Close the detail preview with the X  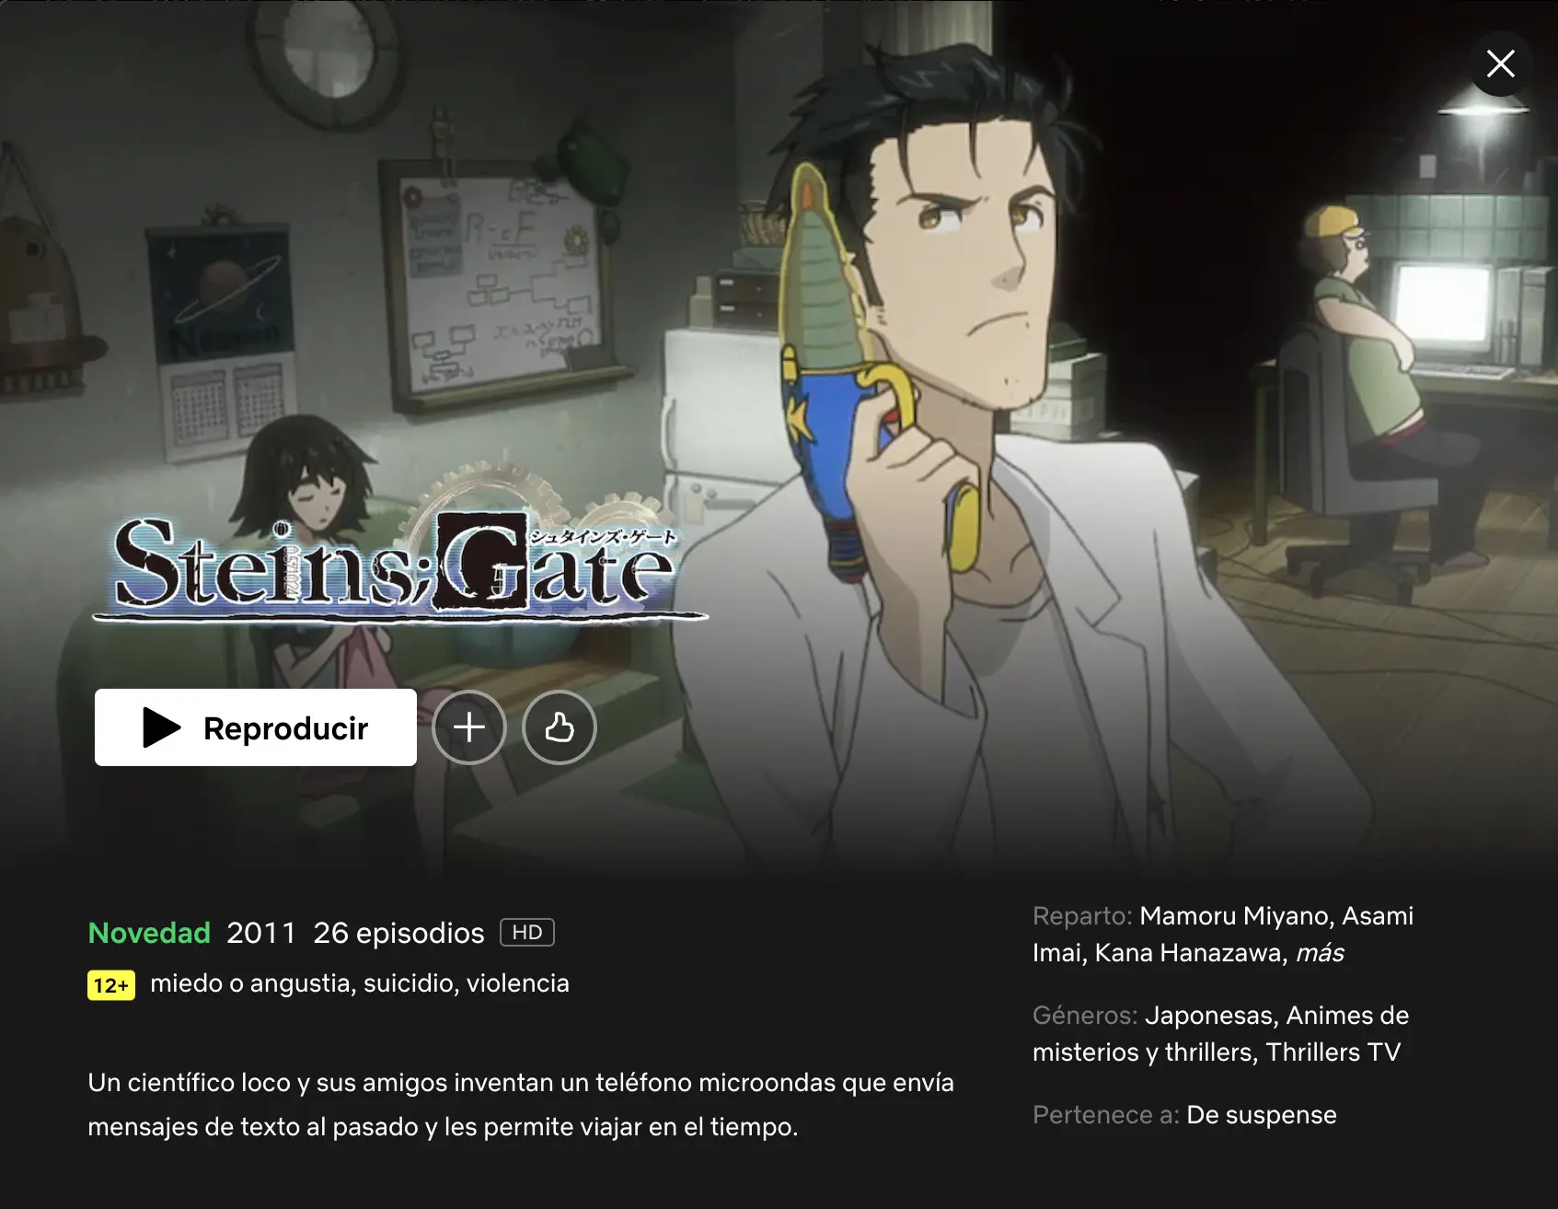click(x=1501, y=64)
